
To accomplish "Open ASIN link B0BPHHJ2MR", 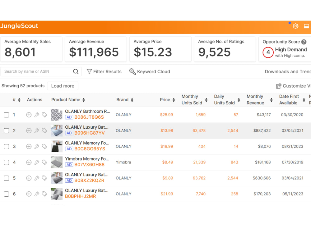I will [81, 196].
